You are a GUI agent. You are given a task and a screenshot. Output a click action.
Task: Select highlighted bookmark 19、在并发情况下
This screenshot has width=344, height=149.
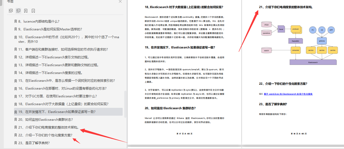[68, 112]
